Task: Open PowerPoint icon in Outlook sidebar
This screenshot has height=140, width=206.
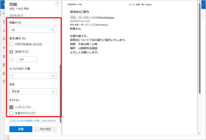Action: [x=4, y=73]
